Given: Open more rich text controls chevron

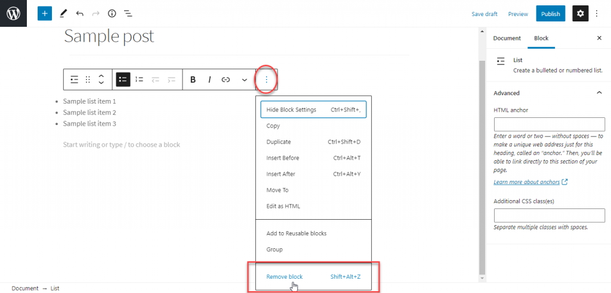Looking at the screenshot, I should [244, 80].
